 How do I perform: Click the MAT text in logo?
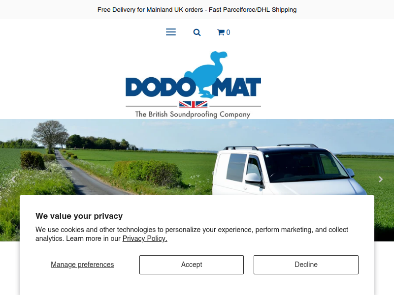(236, 87)
